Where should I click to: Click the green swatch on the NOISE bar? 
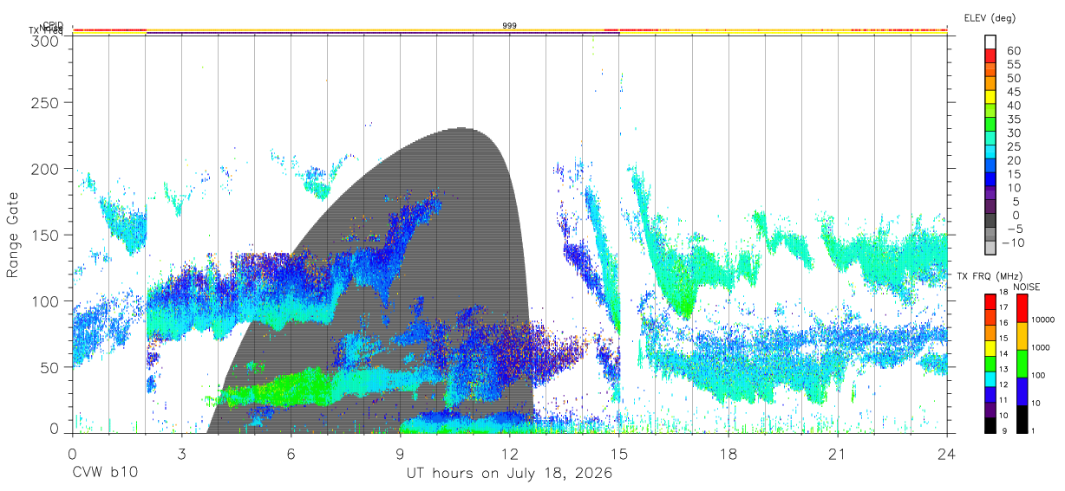1022,364
